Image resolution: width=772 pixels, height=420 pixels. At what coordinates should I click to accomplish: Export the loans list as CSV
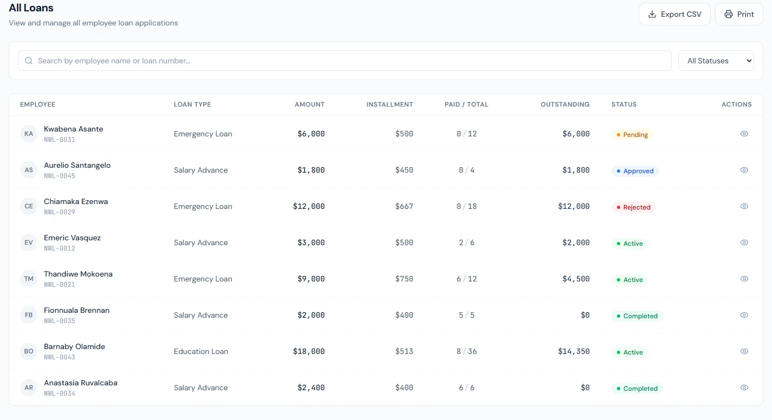(x=674, y=14)
